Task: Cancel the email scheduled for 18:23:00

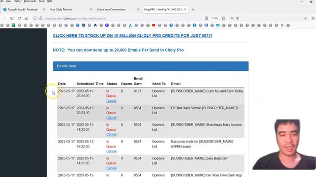Action: click(111, 134)
